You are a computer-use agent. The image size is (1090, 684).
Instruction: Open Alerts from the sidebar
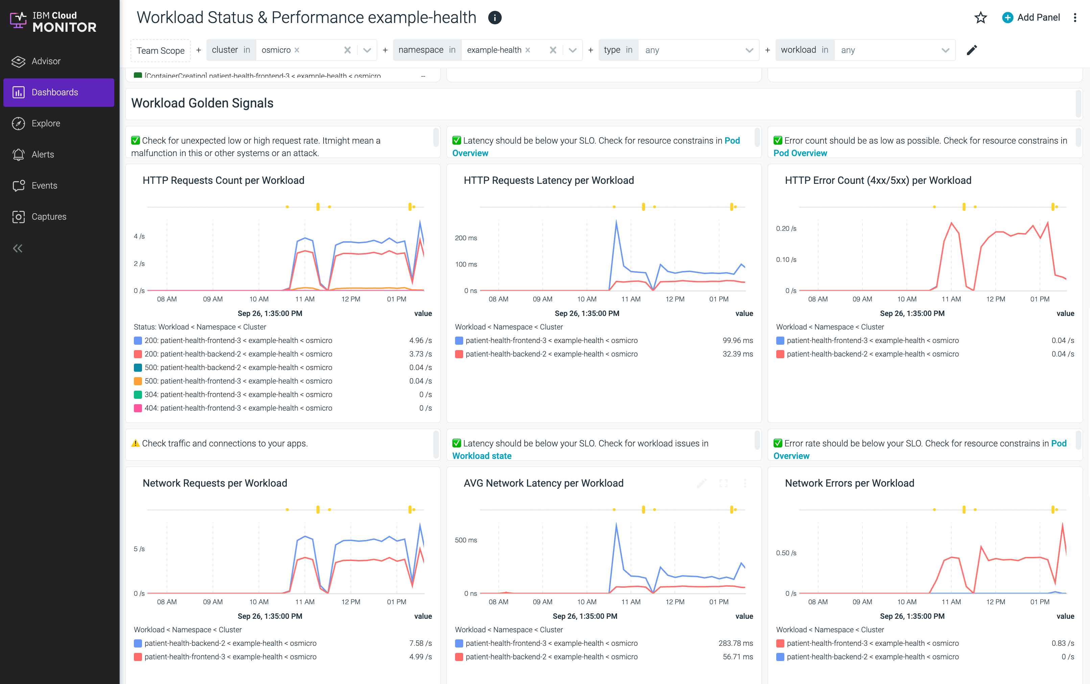click(18, 154)
